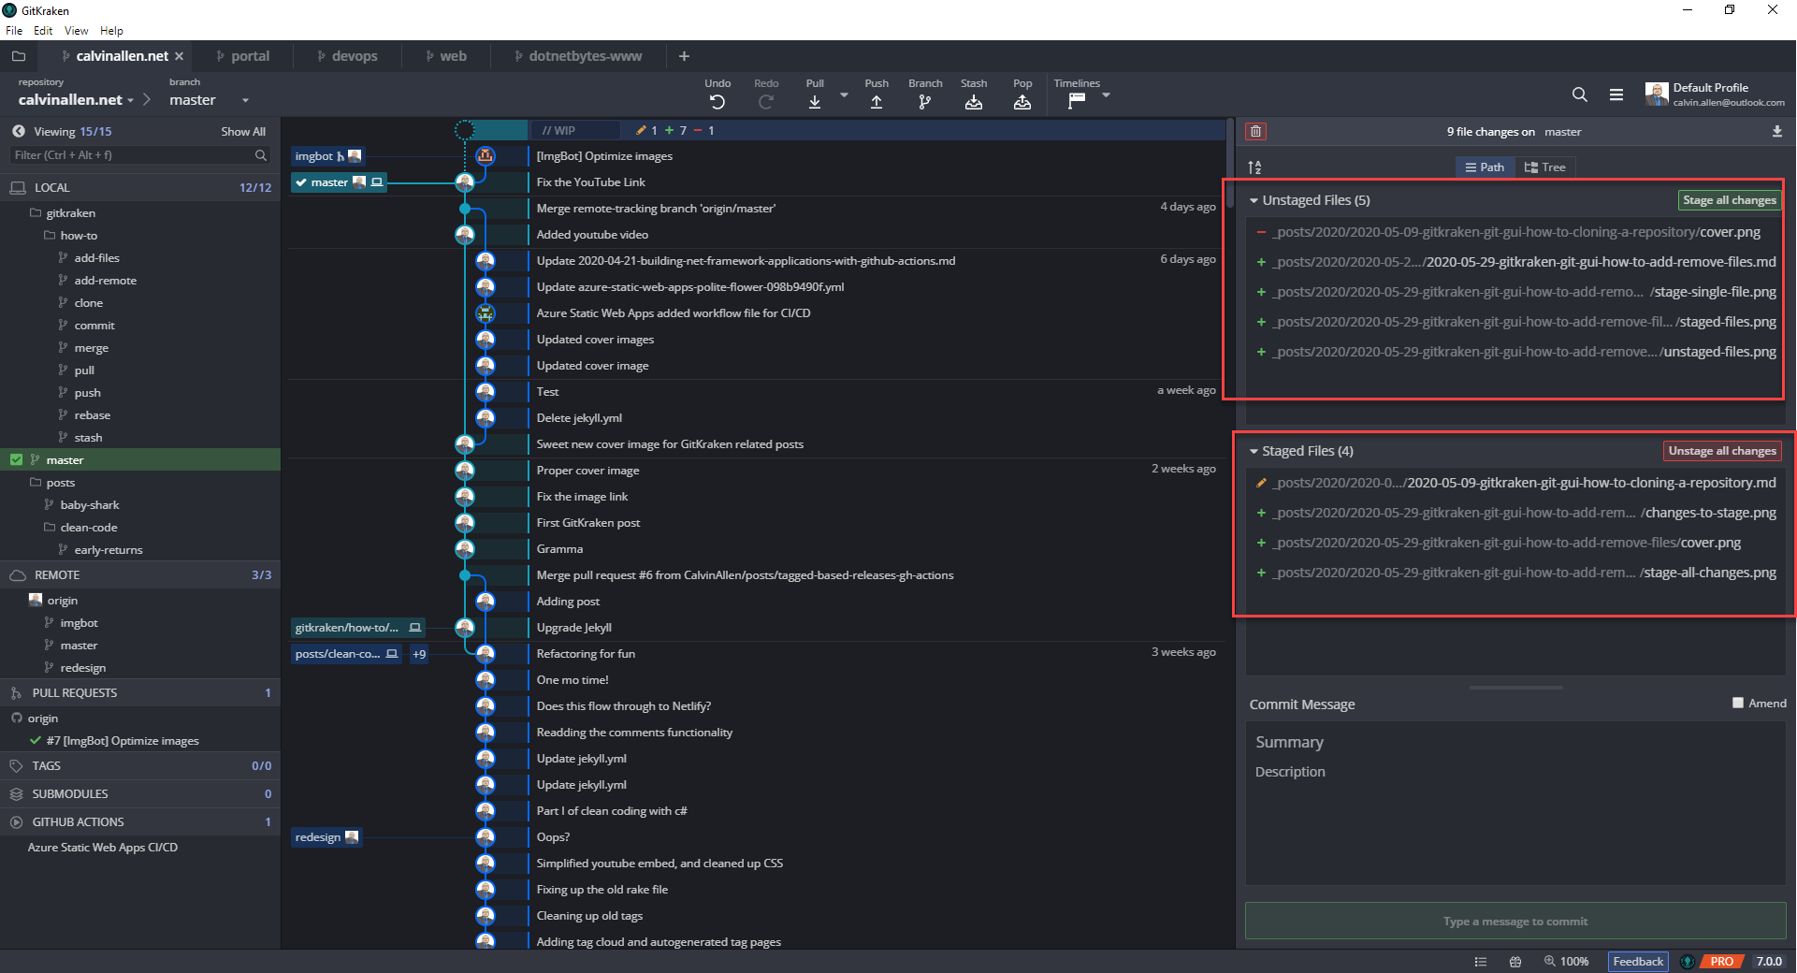Open the Timelines dropdown arrow
The image size is (1797, 973).
pos(1106,95)
